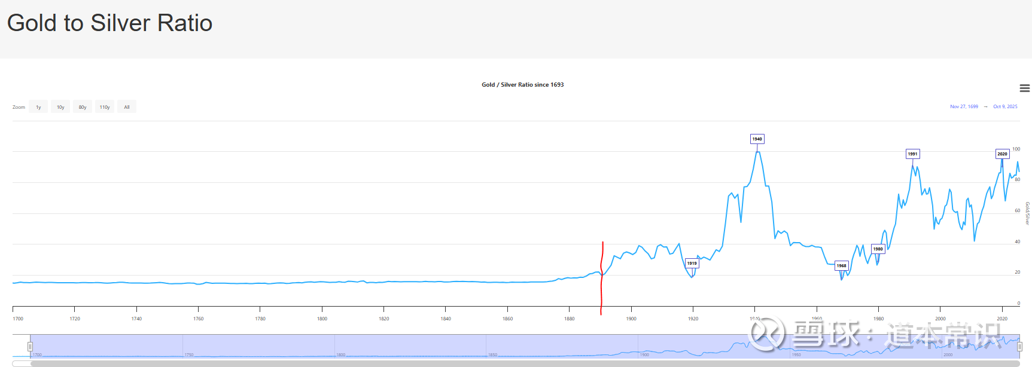Click the 1919 flag marker
This screenshot has width=1032, height=367.
coord(692,263)
